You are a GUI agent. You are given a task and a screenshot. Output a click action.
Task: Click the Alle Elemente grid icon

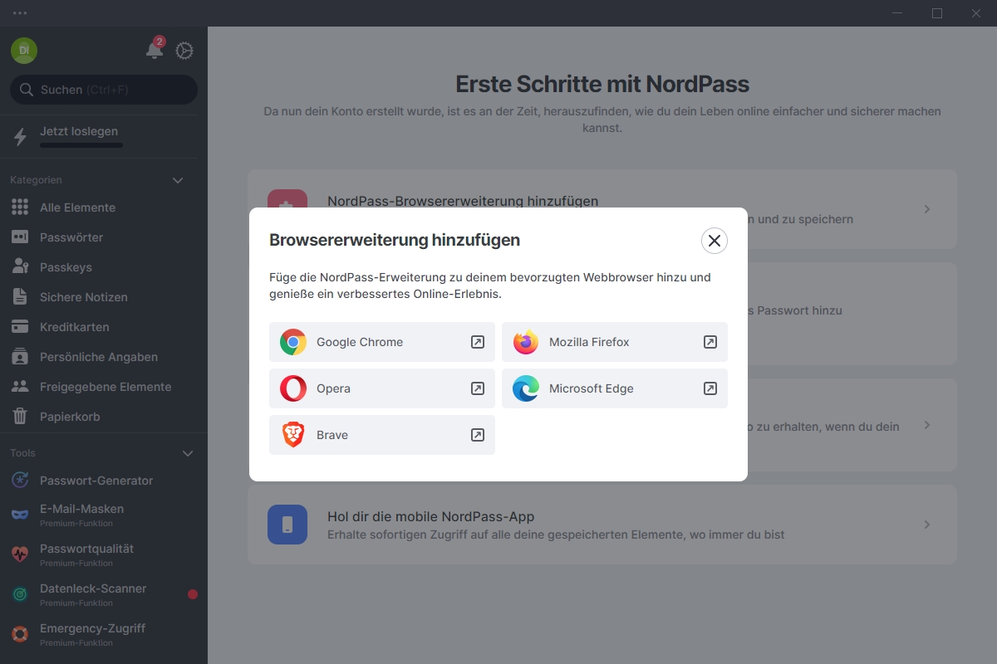coord(20,207)
